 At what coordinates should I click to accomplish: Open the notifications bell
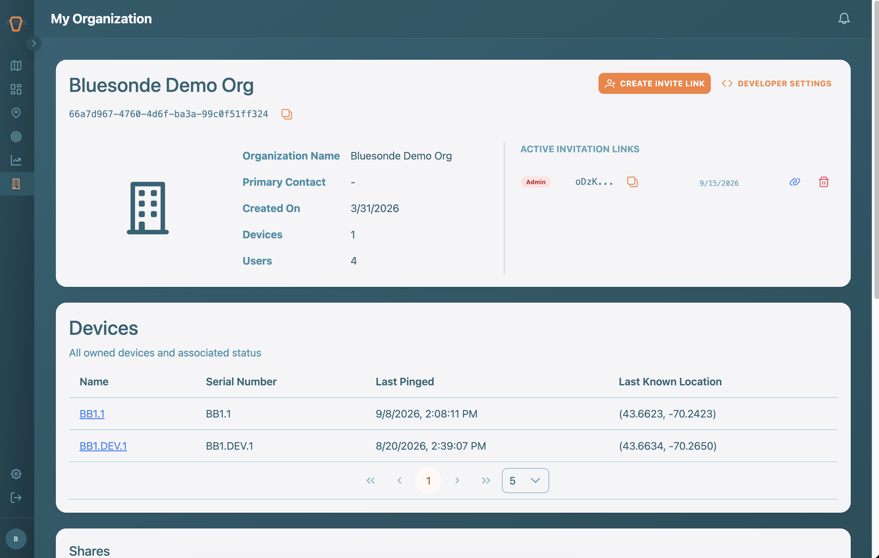click(844, 18)
